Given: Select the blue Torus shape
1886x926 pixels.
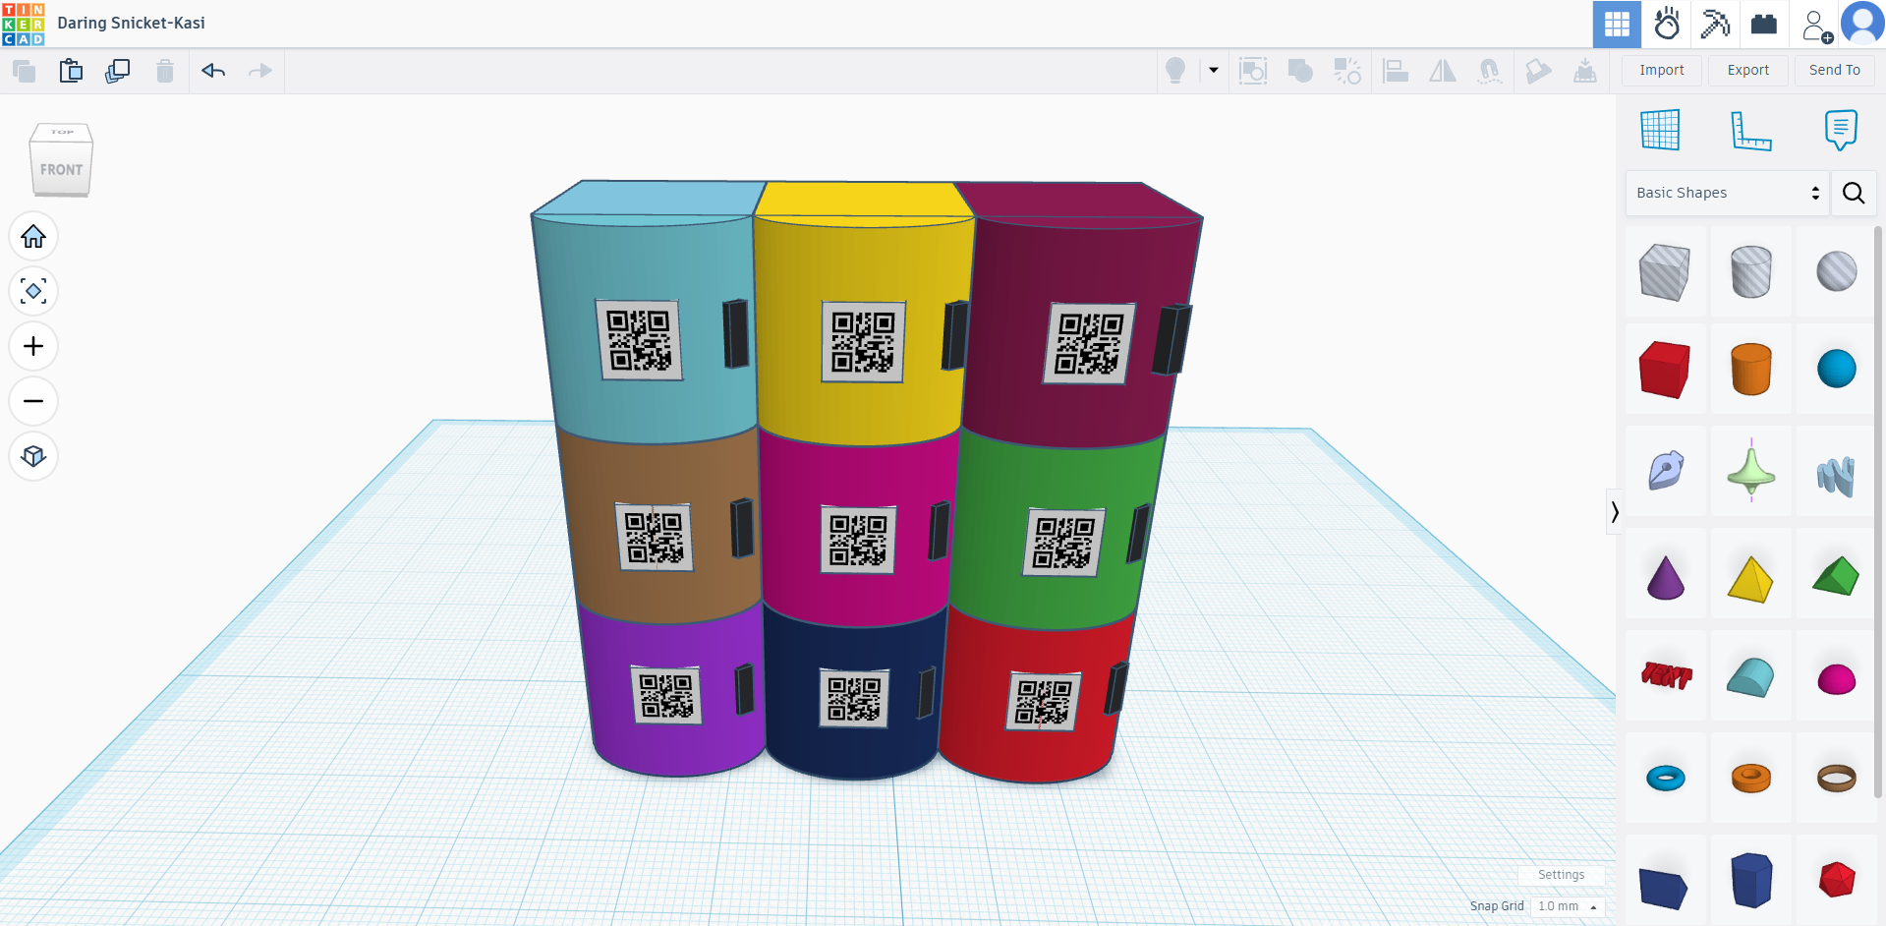Looking at the screenshot, I should 1665,779.
